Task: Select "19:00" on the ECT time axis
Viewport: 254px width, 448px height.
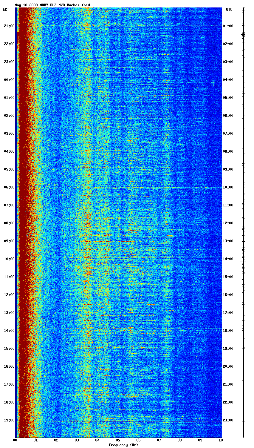Action: click(x=9, y=420)
